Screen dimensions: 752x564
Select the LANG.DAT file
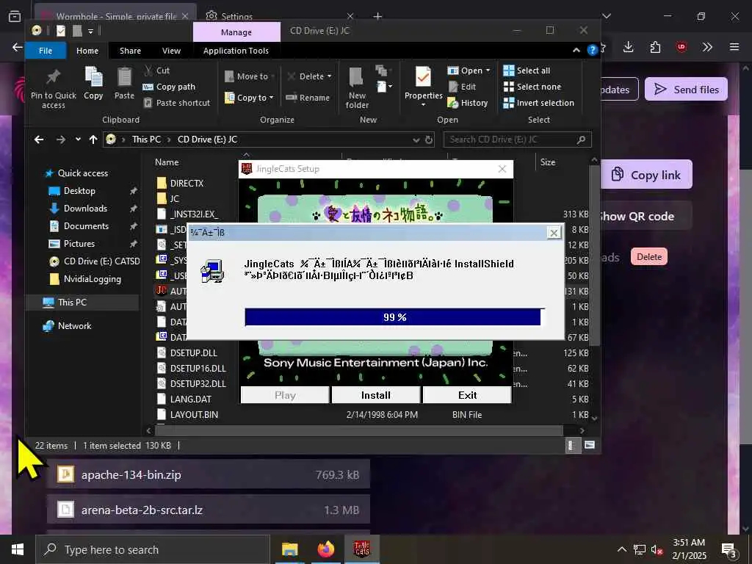click(190, 399)
